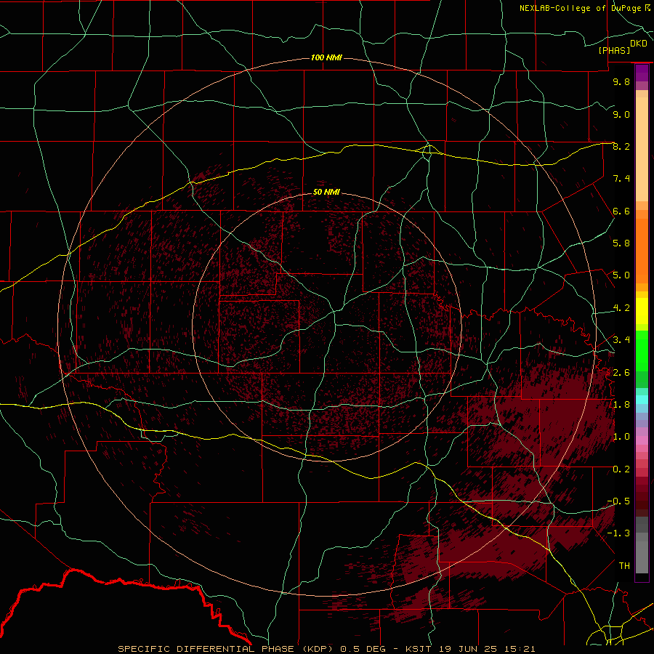The image size is (654, 654).
Task: Click the [PHAS] units label
Action: [x=614, y=50]
